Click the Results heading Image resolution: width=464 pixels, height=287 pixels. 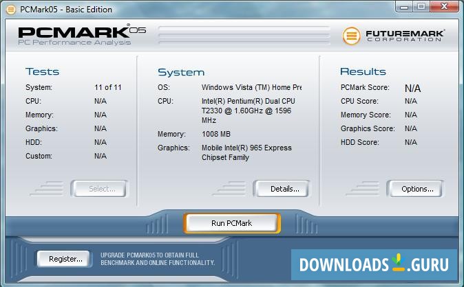pos(363,71)
